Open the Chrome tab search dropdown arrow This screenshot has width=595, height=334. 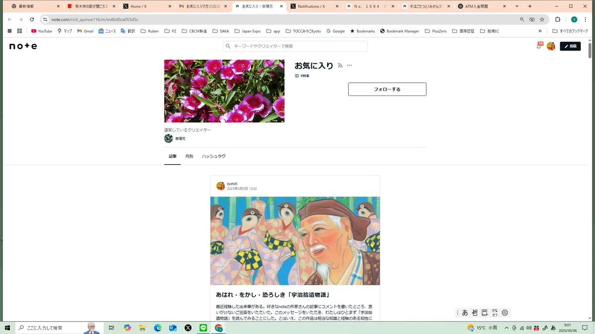coord(517,6)
